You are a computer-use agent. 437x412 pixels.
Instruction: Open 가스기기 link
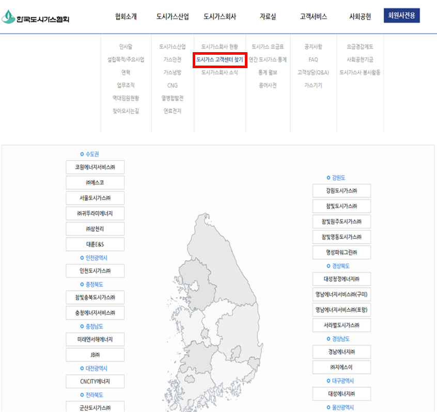[x=314, y=85]
